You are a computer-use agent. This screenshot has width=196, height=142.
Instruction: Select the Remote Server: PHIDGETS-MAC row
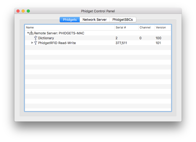pos(98,33)
